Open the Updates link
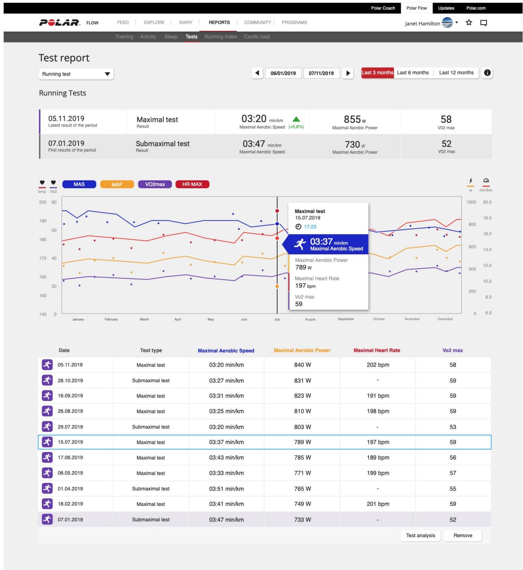The height and width of the screenshot is (570, 523). 446,8
